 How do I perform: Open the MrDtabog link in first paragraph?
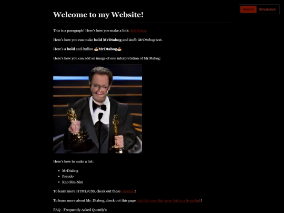tap(138, 31)
